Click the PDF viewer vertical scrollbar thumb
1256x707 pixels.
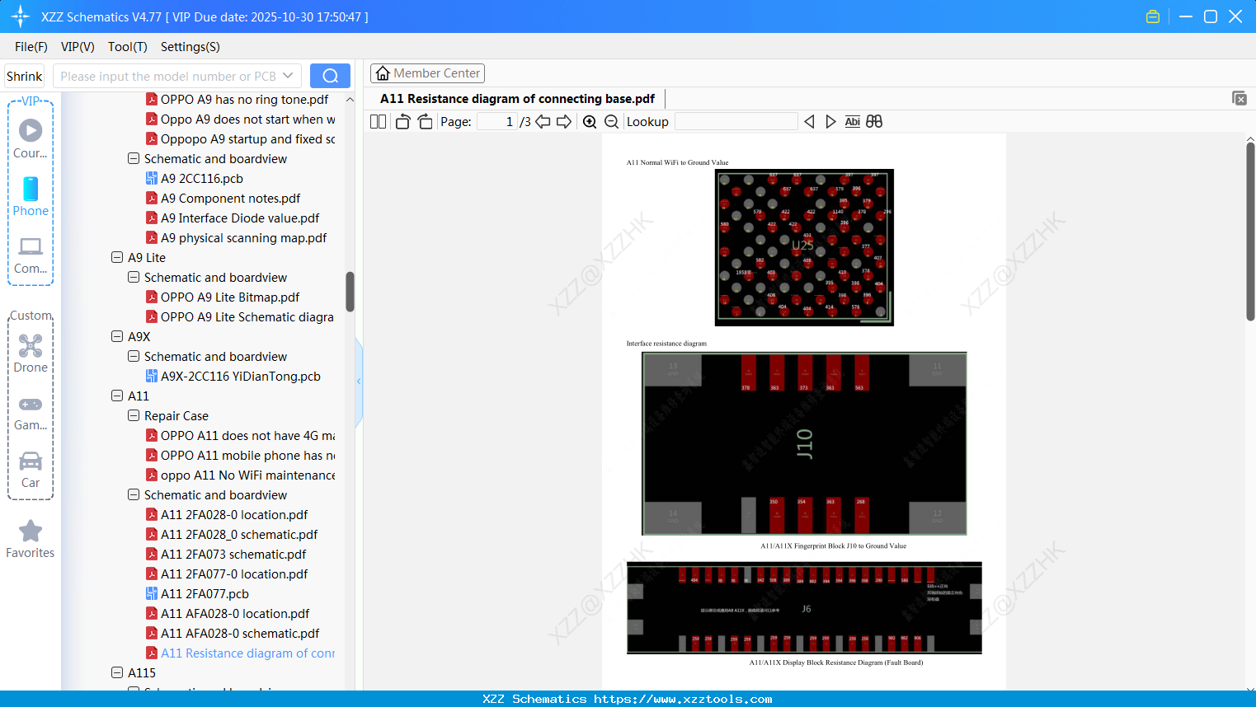pyautogui.click(x=1250, y=232)
